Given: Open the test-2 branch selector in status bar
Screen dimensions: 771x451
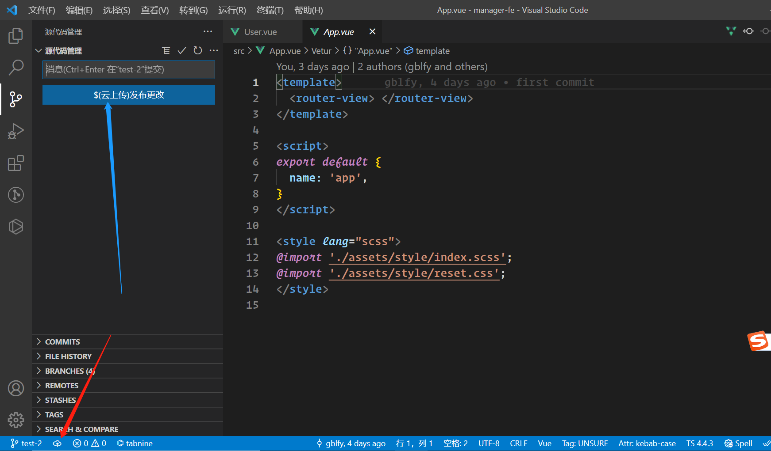Looking at the screenshot, I should 27,443.
